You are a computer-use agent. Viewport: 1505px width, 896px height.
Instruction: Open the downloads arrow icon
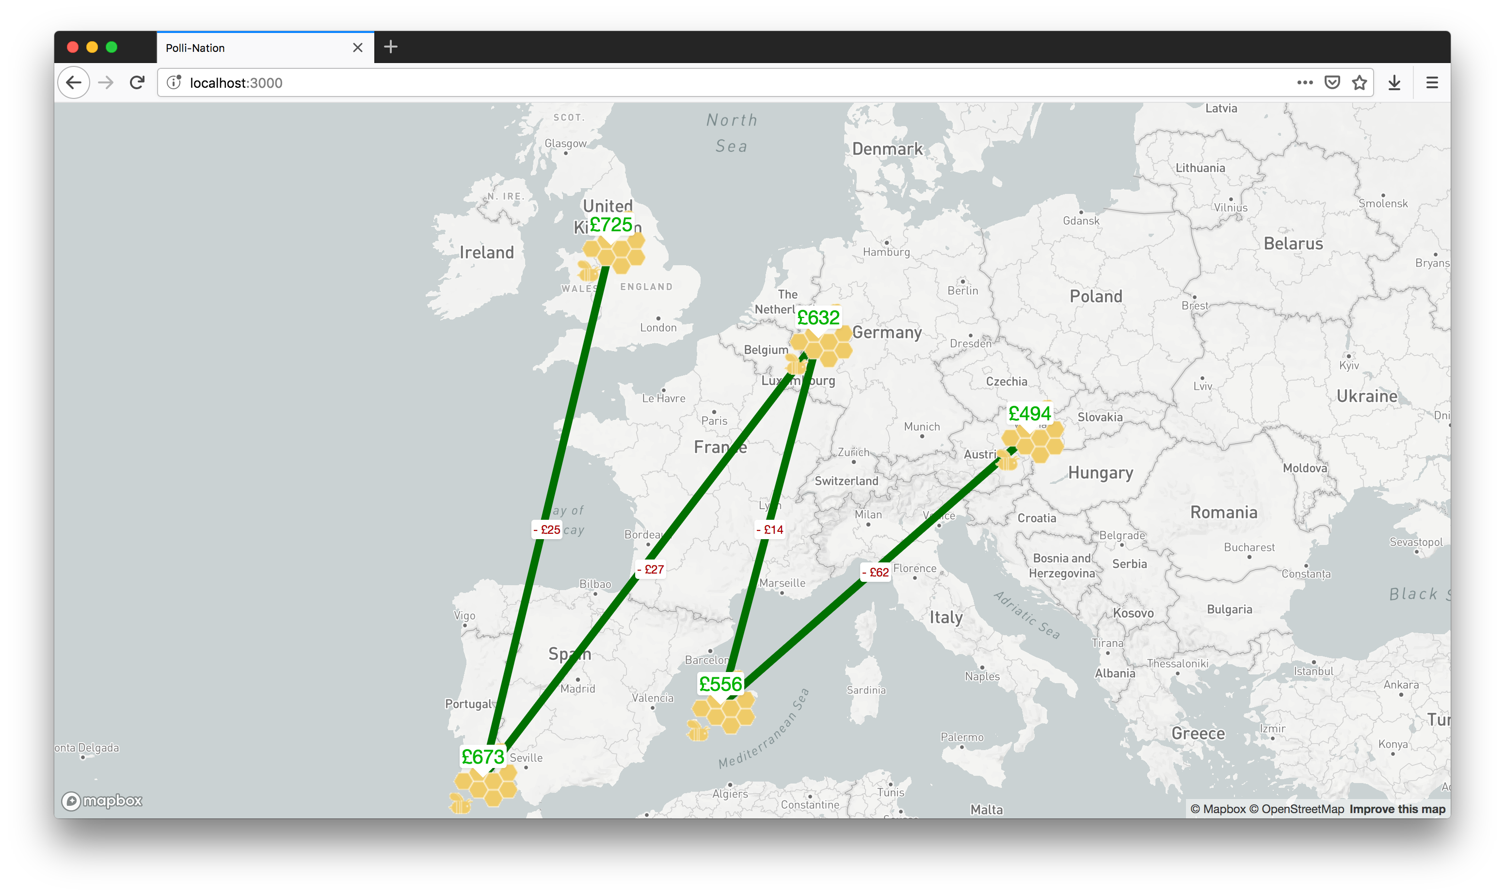click(1394, 83)
